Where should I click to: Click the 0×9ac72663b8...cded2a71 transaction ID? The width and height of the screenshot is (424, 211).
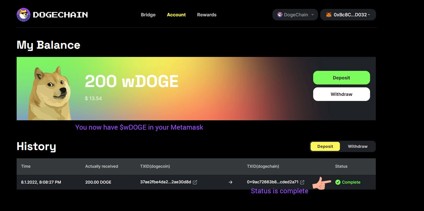pos(273,182)
